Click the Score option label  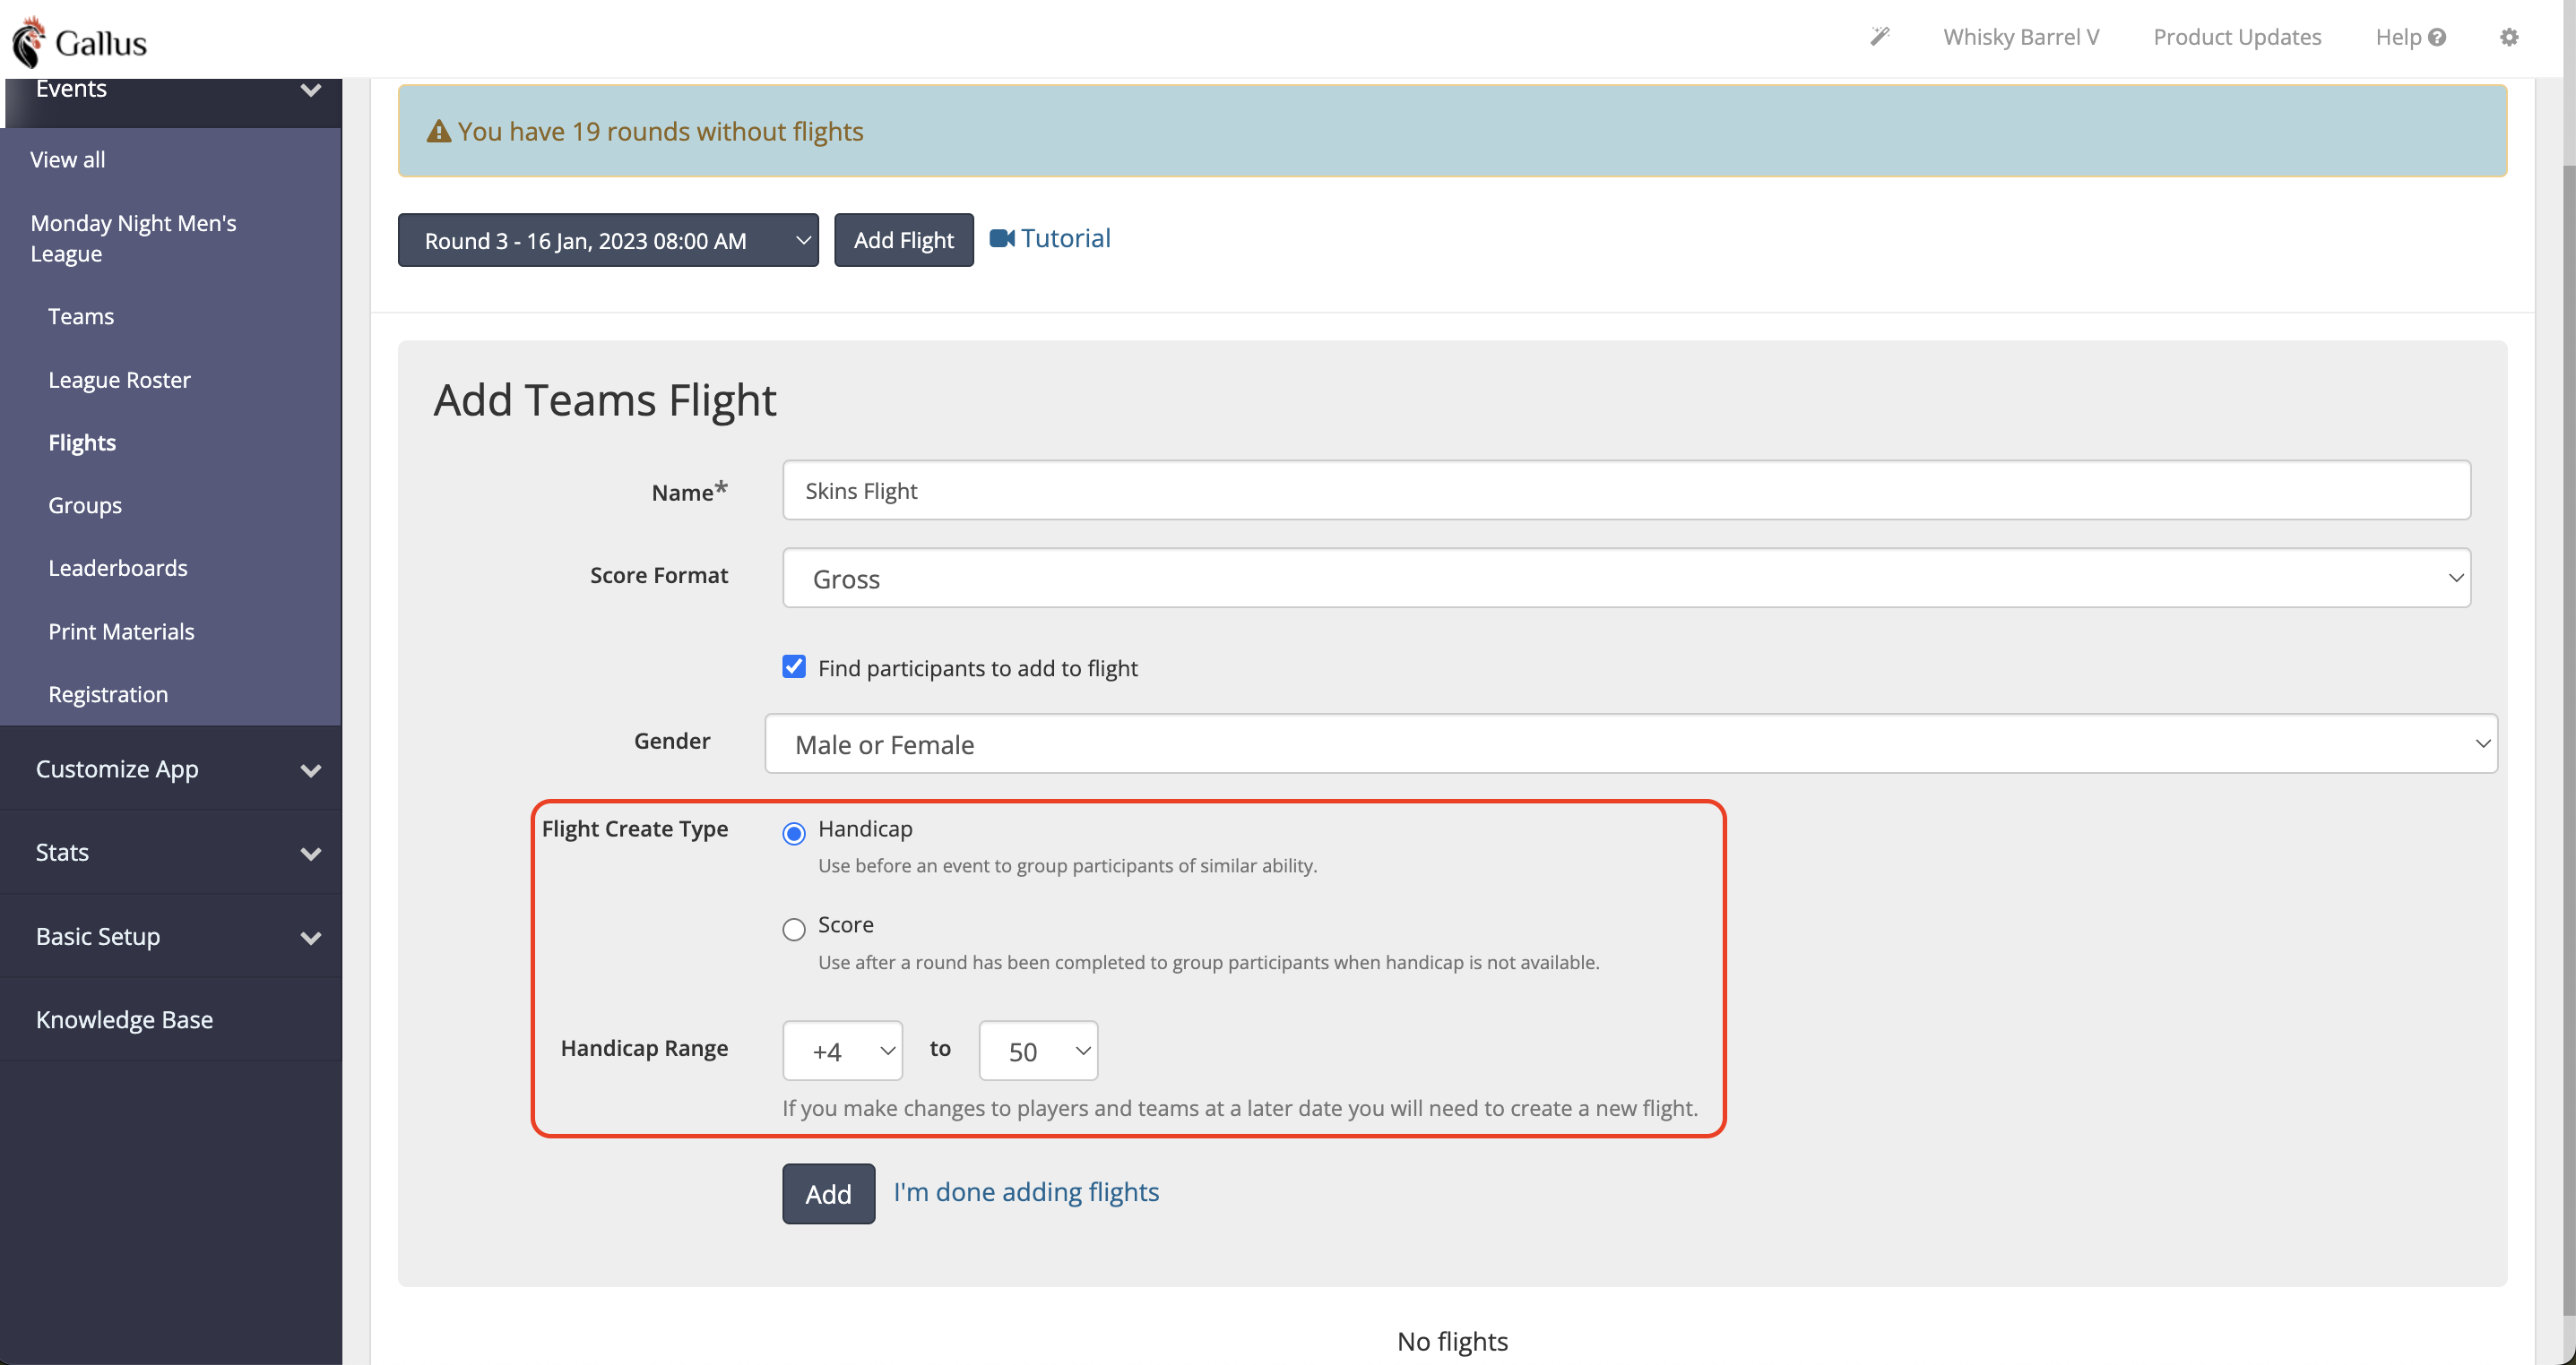point(846,924)
